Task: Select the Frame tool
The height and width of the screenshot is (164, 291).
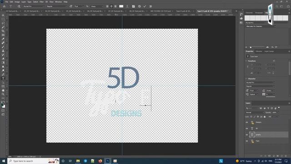Action: coord(3,35)
